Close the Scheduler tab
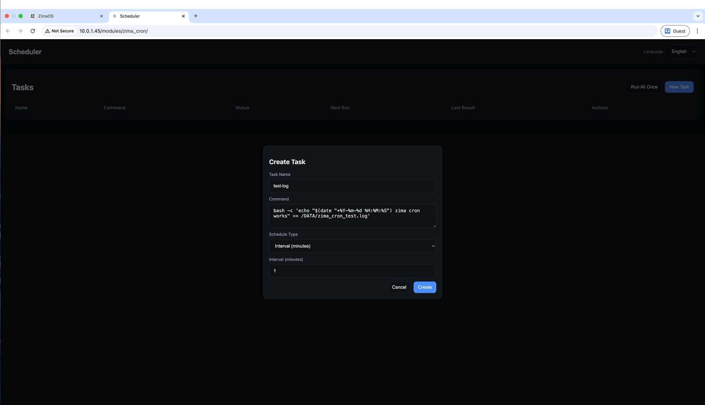The height and width of the screenshot is (405, 705). pos(183,16)
